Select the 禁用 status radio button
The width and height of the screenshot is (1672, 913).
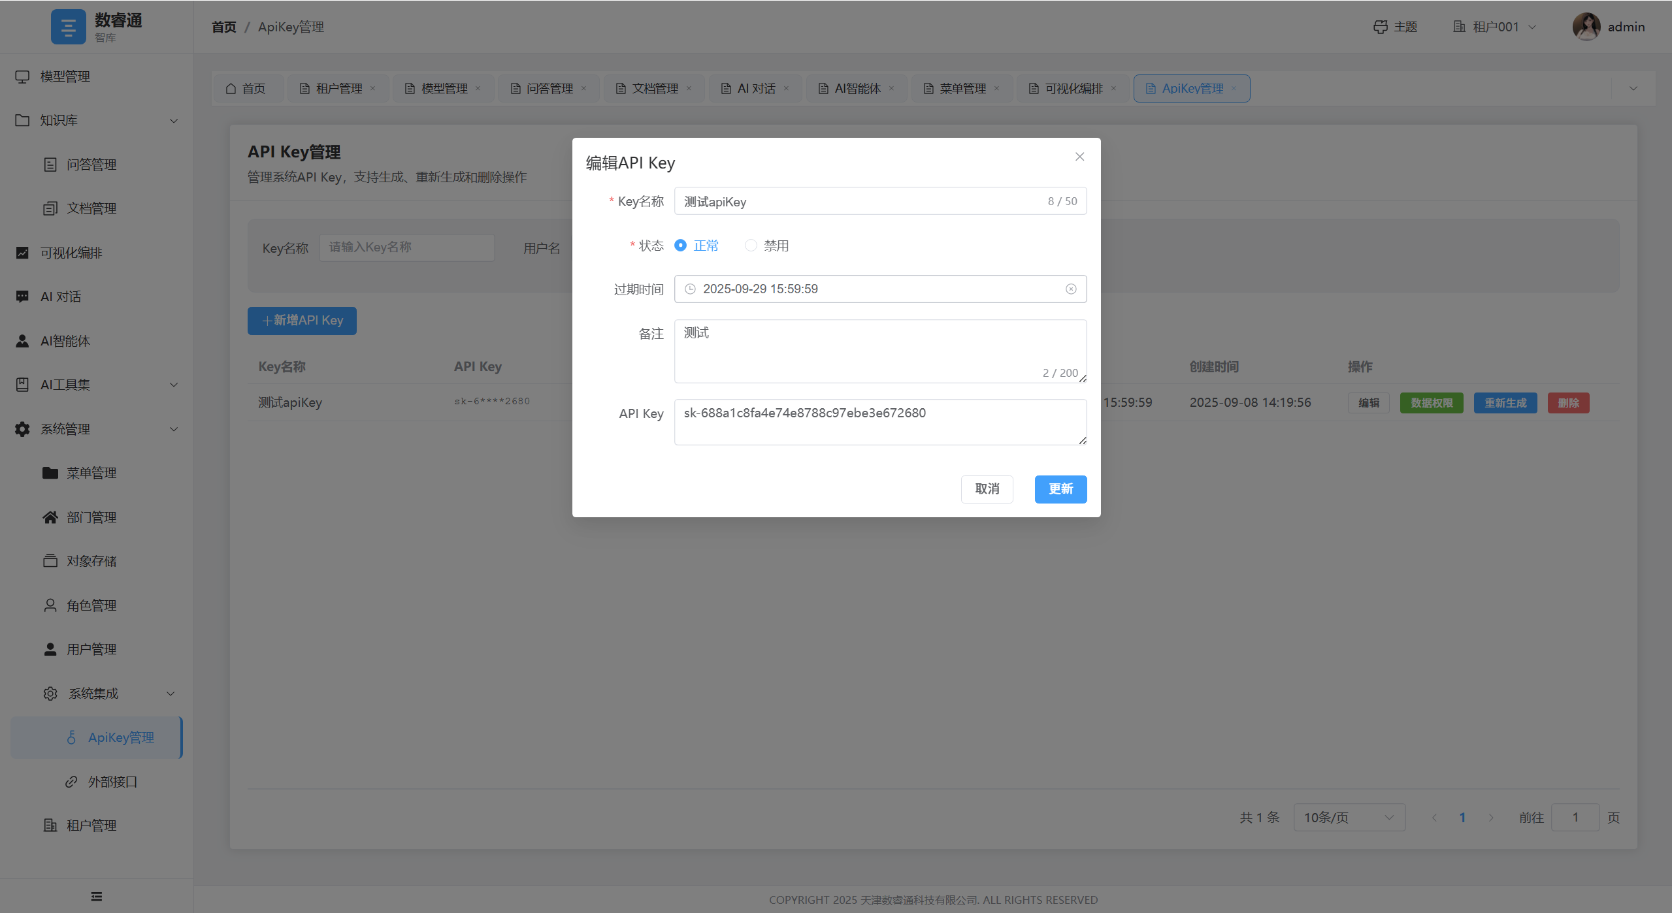pos(751,246)
